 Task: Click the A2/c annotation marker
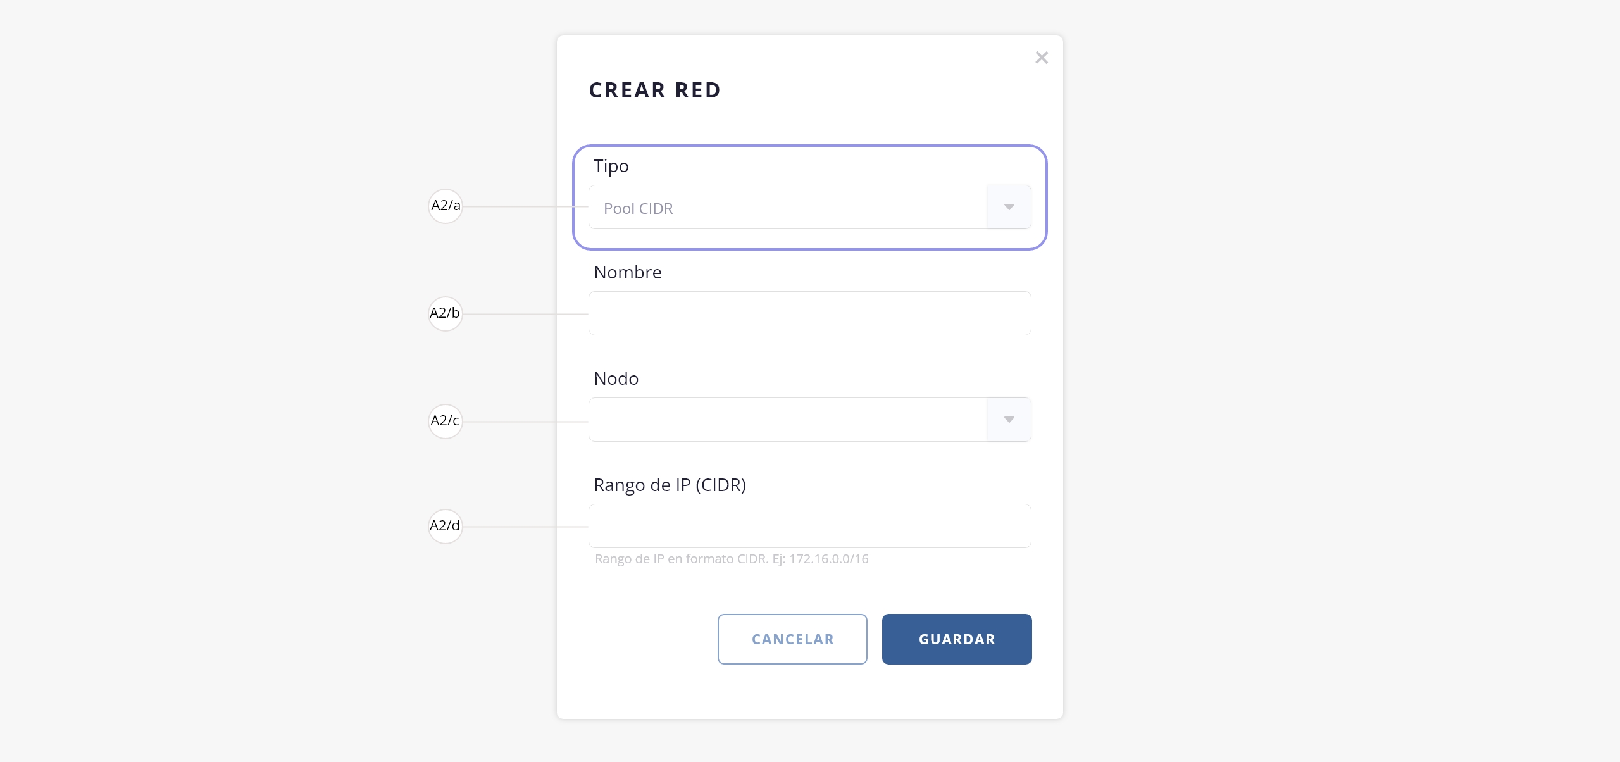445,421
